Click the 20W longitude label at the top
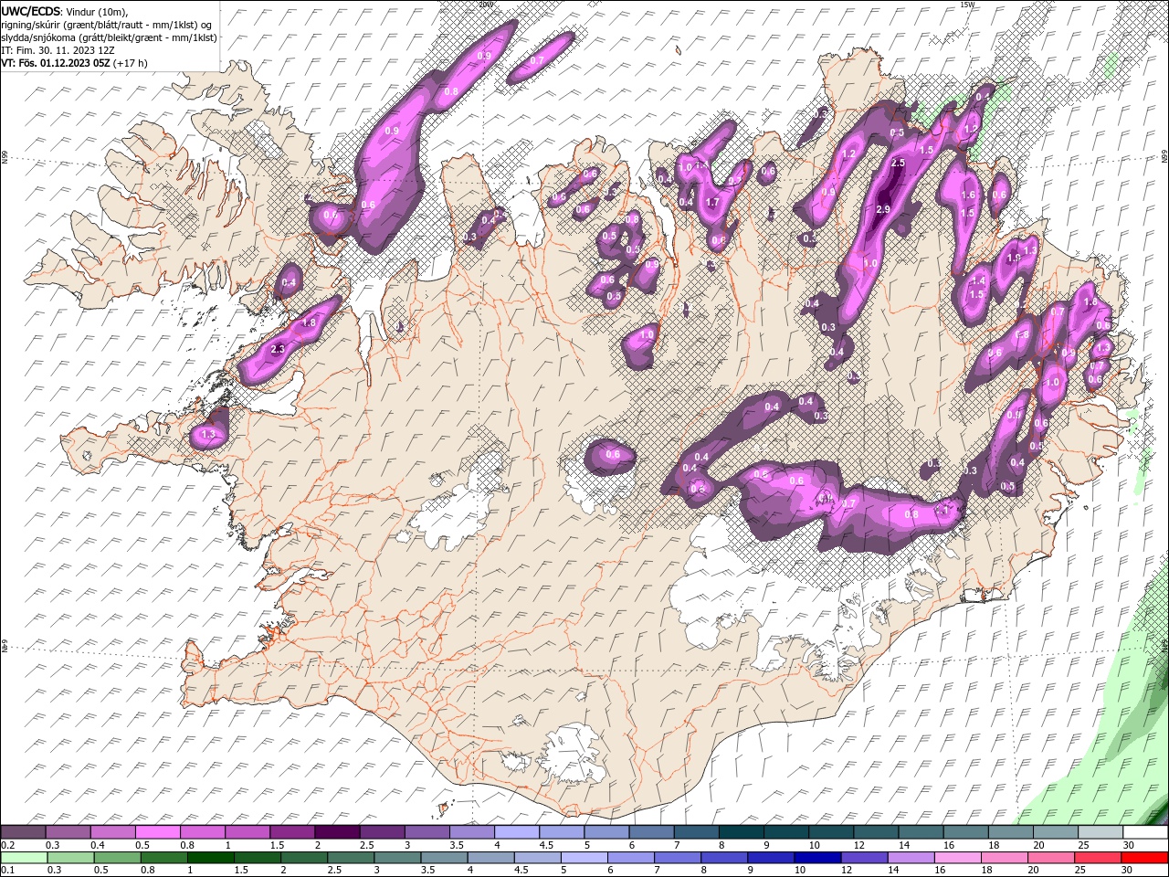The width and height of the screenshot is (1169, 877). 485,5
